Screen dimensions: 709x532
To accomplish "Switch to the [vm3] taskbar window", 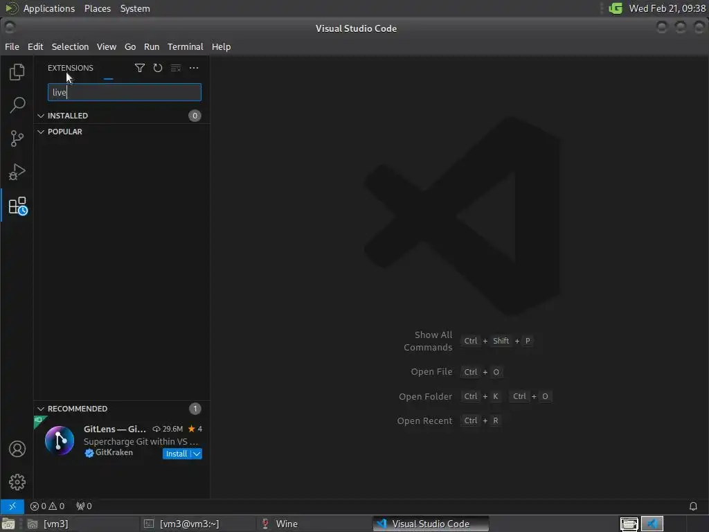I will click(x=82, y=524).
